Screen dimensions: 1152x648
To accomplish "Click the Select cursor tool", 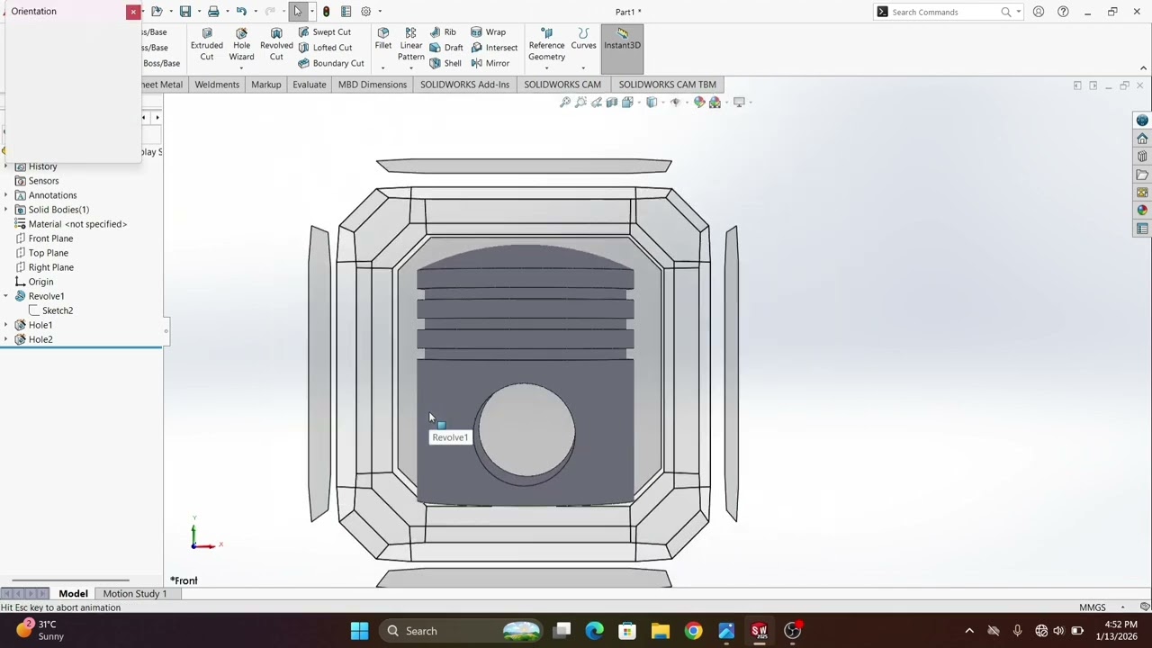I will tap(298, 12).
